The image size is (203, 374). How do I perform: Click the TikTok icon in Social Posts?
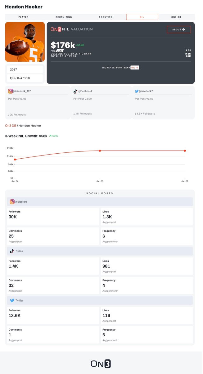(x=12, y=251)
